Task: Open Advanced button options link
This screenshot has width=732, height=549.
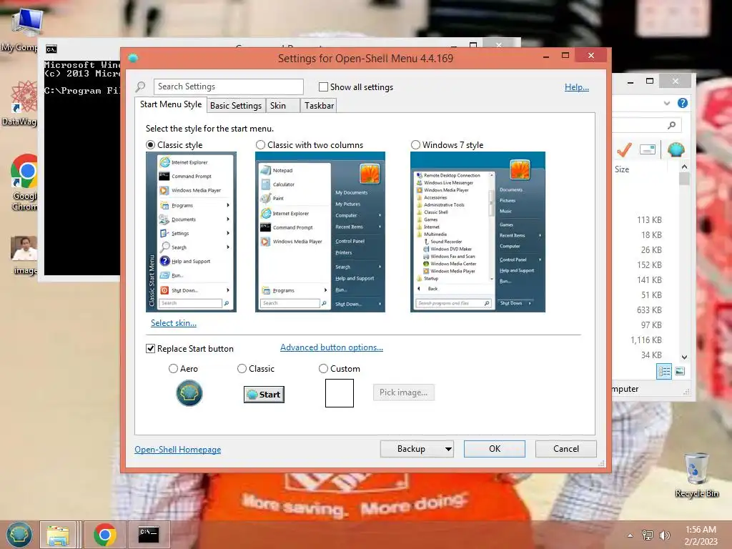Action: coord(332,347)
